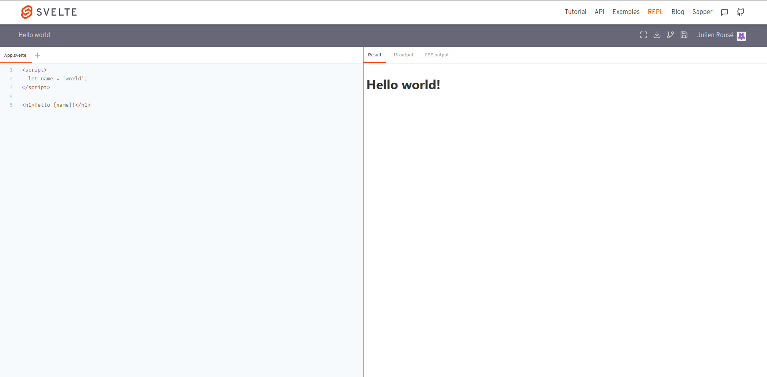Click the username Julien Rousé
The height and width of the screenshot is (377, 767).
[715, 35]
